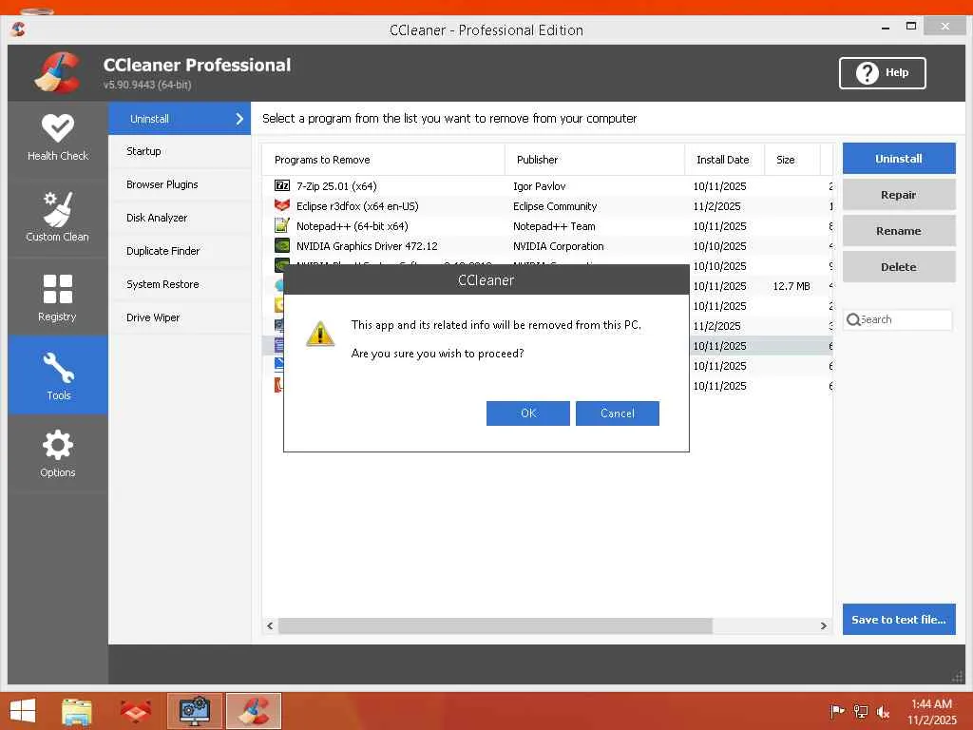Click Eclipse Community publisher cell
Screen dimensions: 973x730
(555, 206)
